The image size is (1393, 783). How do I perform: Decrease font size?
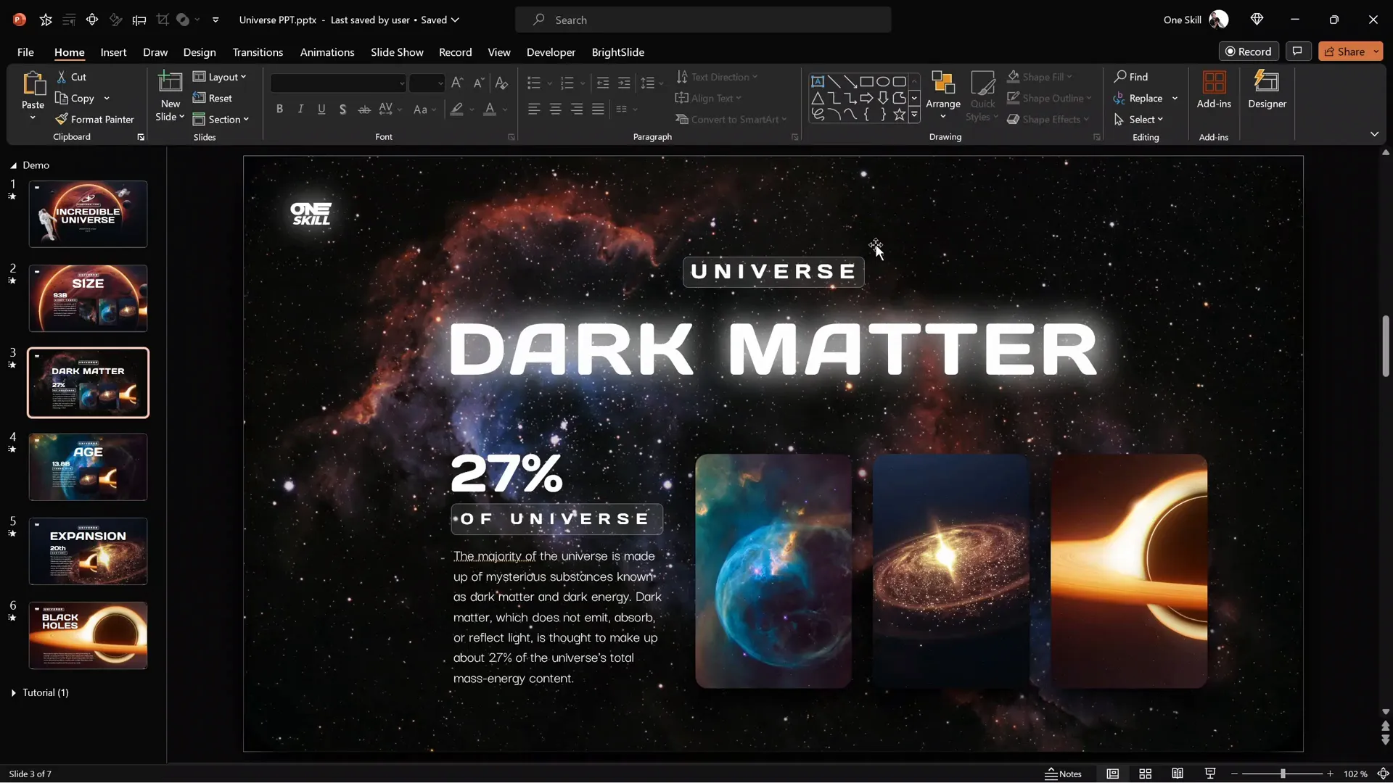pos(479,83)
